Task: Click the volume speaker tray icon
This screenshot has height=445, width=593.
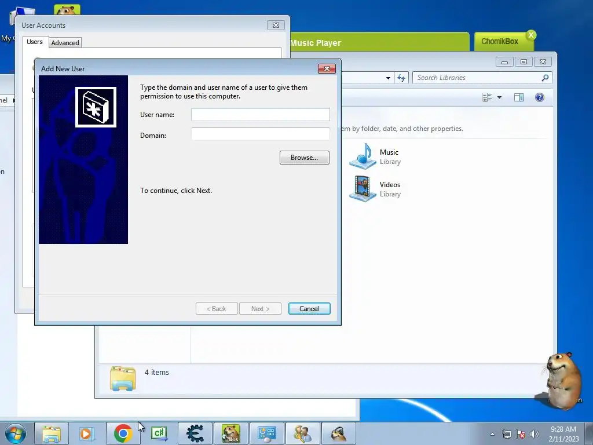Action: tap(535, 434)
